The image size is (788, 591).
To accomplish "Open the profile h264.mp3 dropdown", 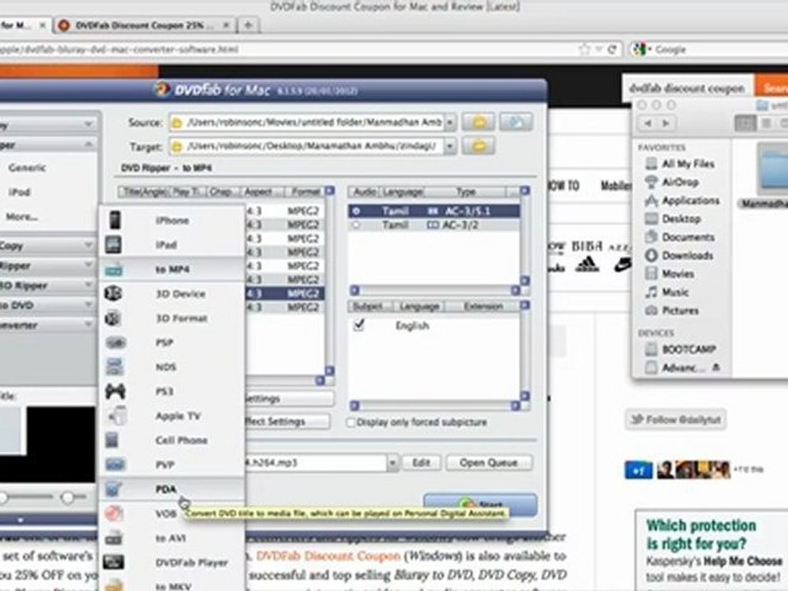I will tap(392, 463).
